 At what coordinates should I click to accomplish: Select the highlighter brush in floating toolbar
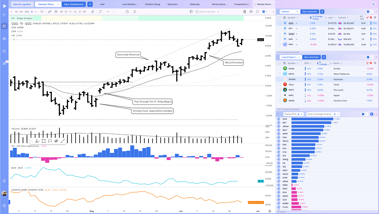pos(37,141)
